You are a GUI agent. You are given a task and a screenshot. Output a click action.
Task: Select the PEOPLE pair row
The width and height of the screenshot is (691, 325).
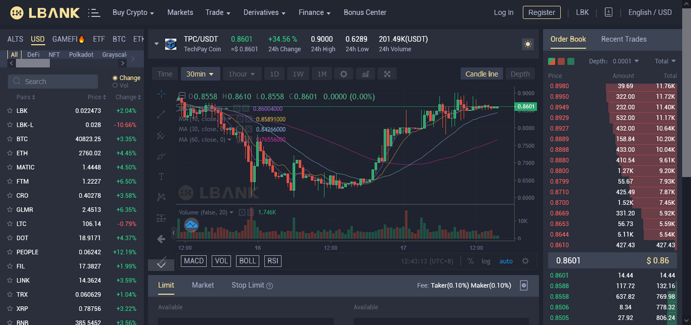click(x=72, y=252)
